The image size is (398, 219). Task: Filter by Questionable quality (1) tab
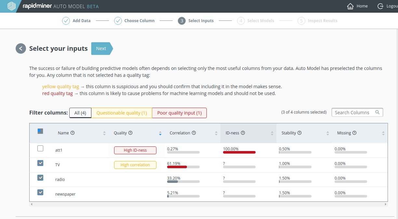pyautogui.click(x=122, y=113)
